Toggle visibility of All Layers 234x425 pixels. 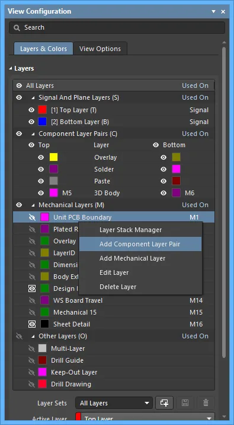(x=19, y=85)
